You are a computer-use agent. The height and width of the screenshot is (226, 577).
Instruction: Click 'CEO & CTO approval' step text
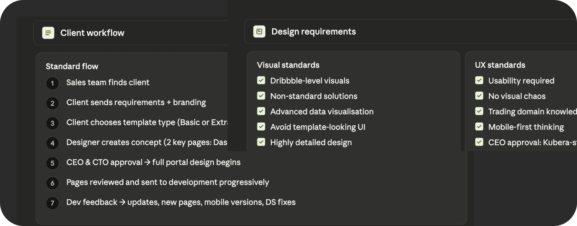point(153,162)
